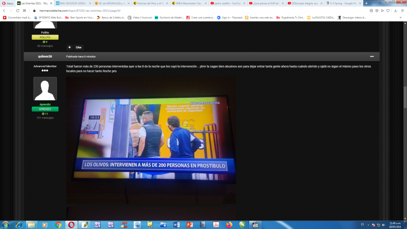Open the post options three-dot menu
Image resolution: width=407 pixels, height=229 pixels.
pos(372,56)
